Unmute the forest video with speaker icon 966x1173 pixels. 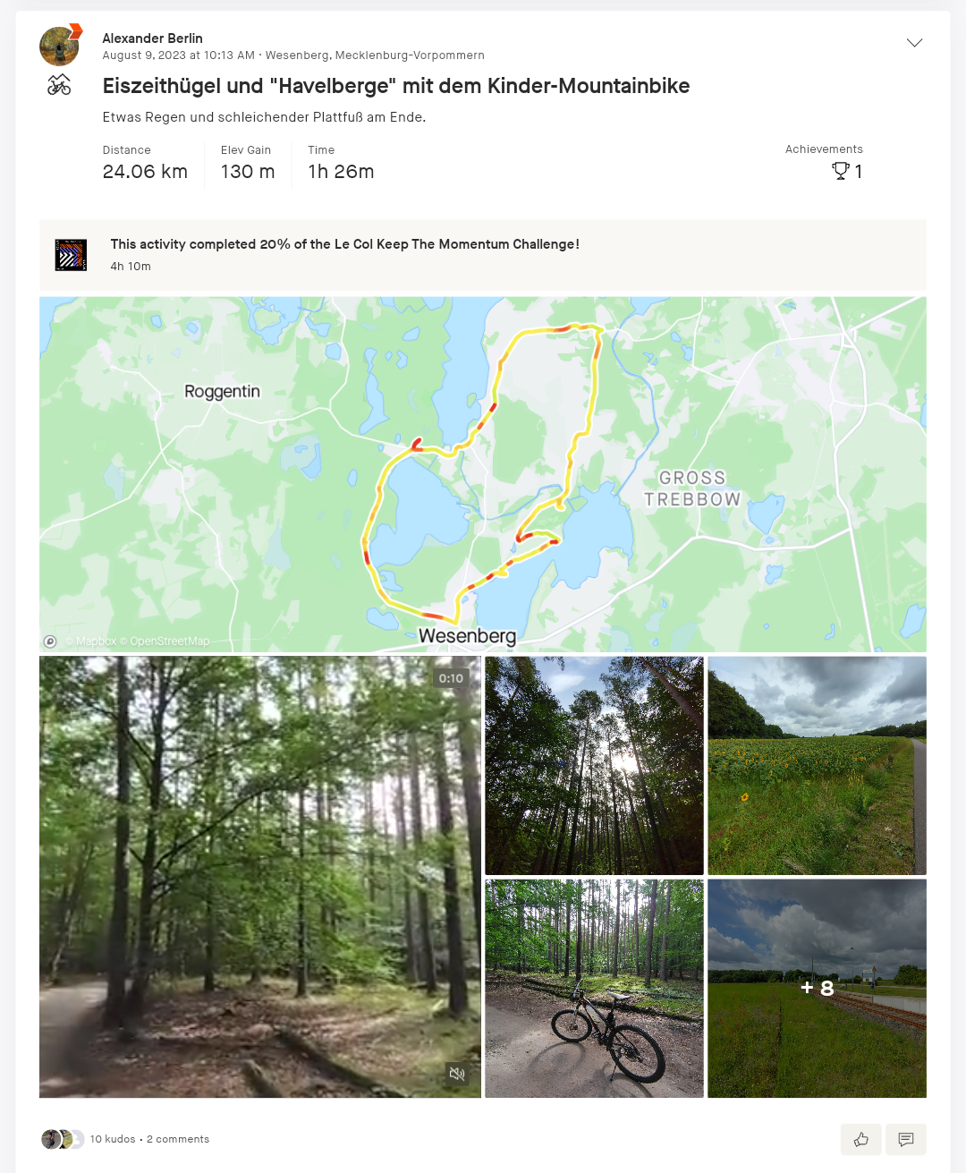[x=457, y=1074]
